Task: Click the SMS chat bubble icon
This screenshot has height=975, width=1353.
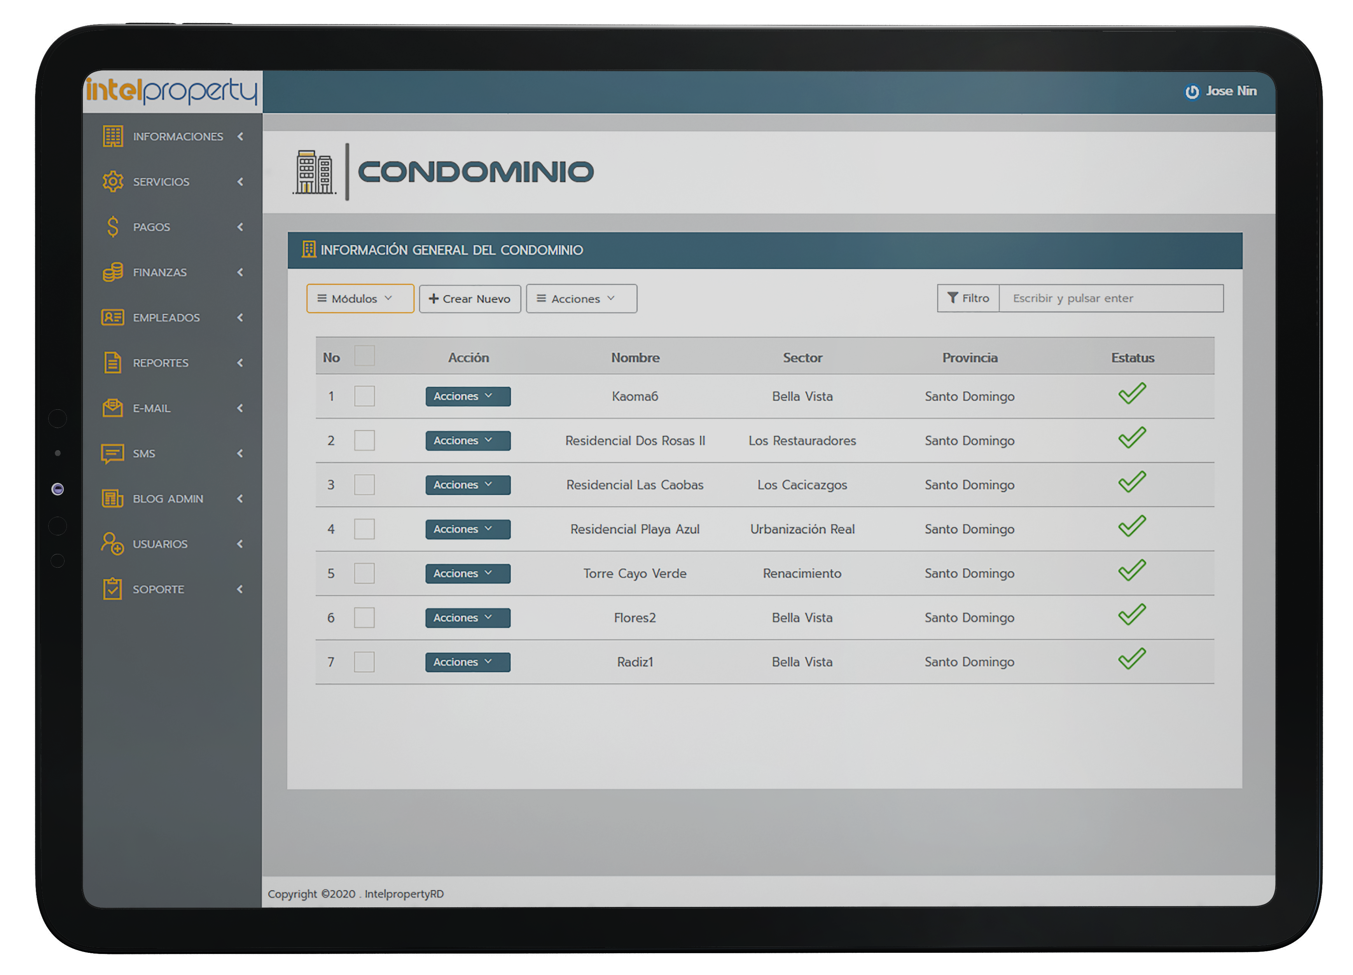Action: [x=112, y=453]
